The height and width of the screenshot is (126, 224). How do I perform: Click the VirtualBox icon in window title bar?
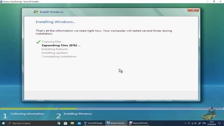tap(1, 1)
